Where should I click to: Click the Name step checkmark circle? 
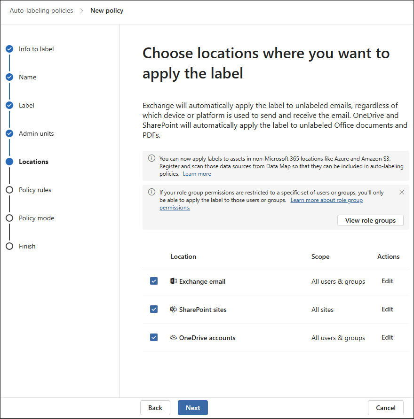point(9,77)
